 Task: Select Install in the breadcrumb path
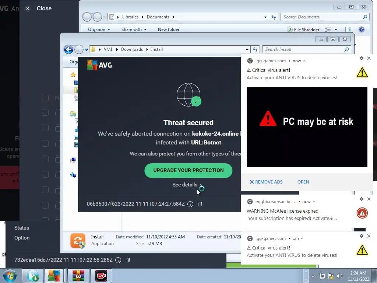(x=157, y=49)
